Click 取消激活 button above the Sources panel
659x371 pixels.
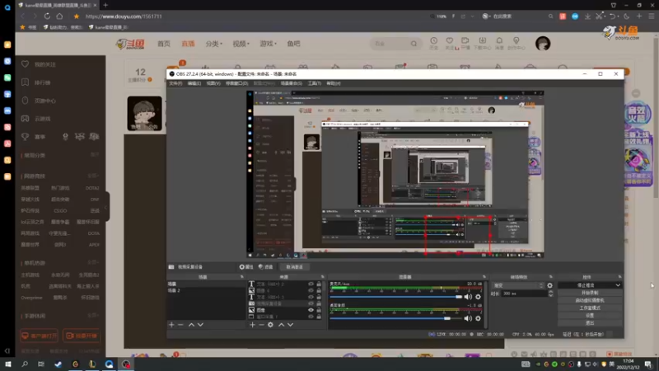click(295, 266)
